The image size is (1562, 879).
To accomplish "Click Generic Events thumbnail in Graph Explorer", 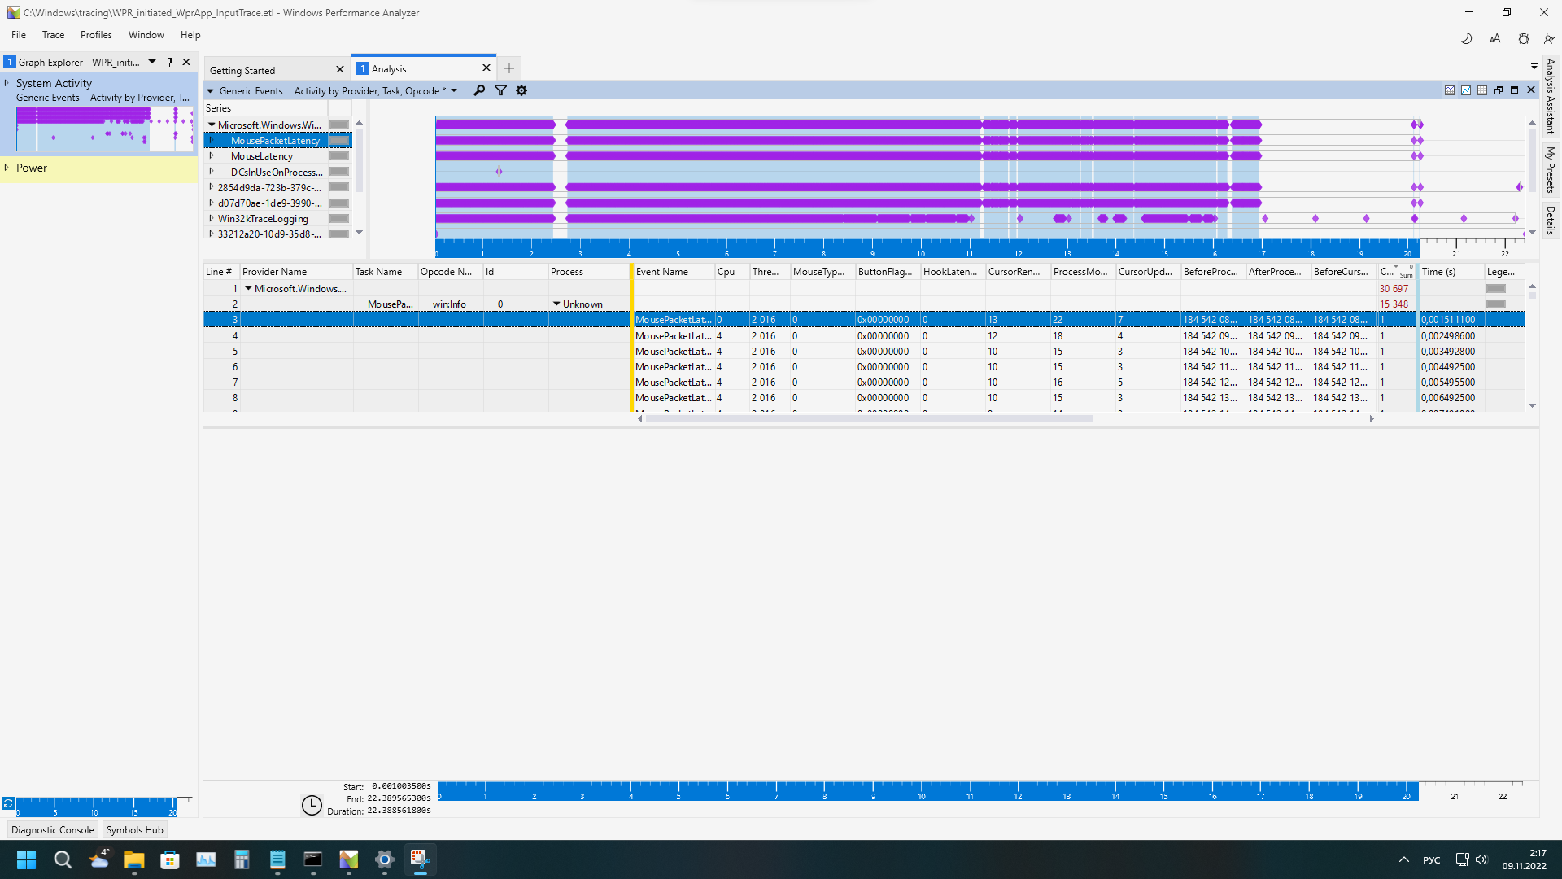I will point(104,129).
